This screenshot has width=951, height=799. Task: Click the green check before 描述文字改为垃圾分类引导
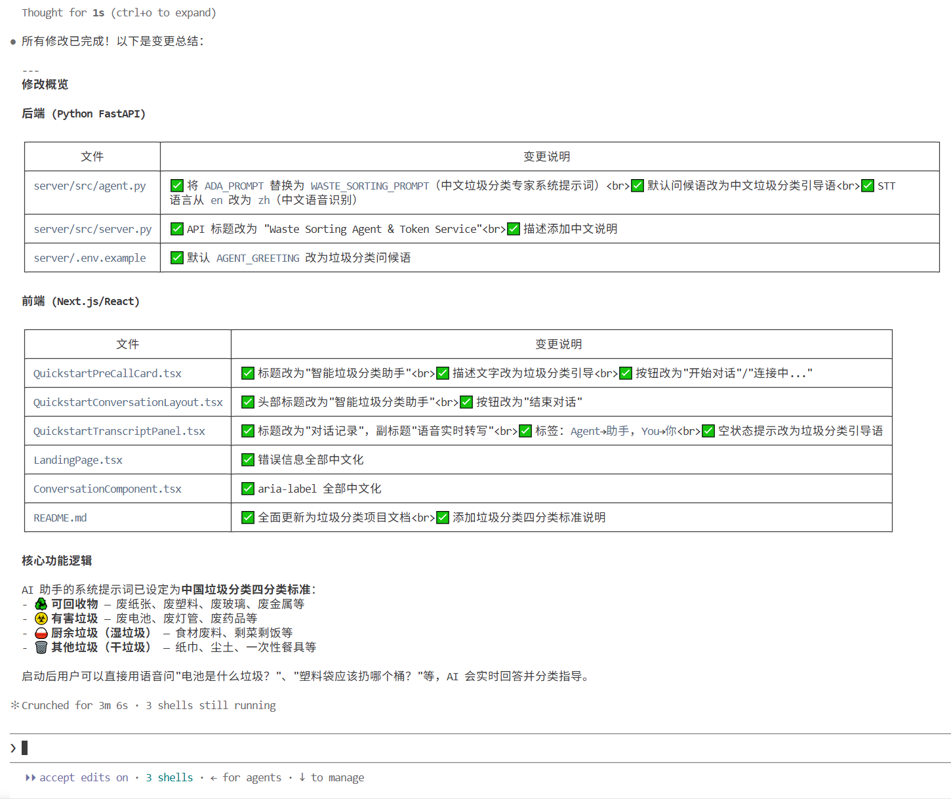pos(443,373)
